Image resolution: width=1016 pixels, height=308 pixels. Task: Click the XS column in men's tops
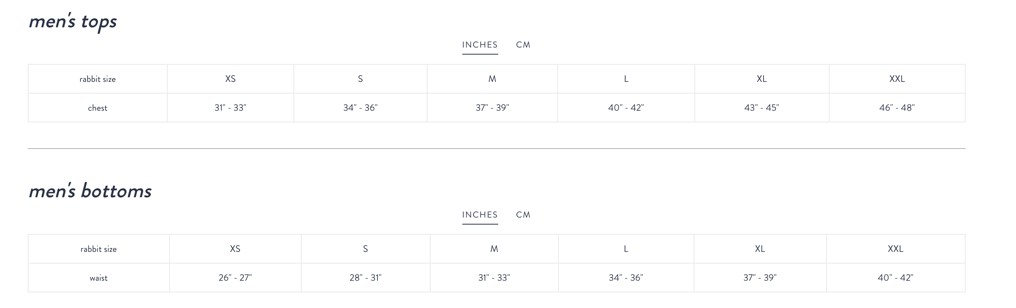(230, 79)
